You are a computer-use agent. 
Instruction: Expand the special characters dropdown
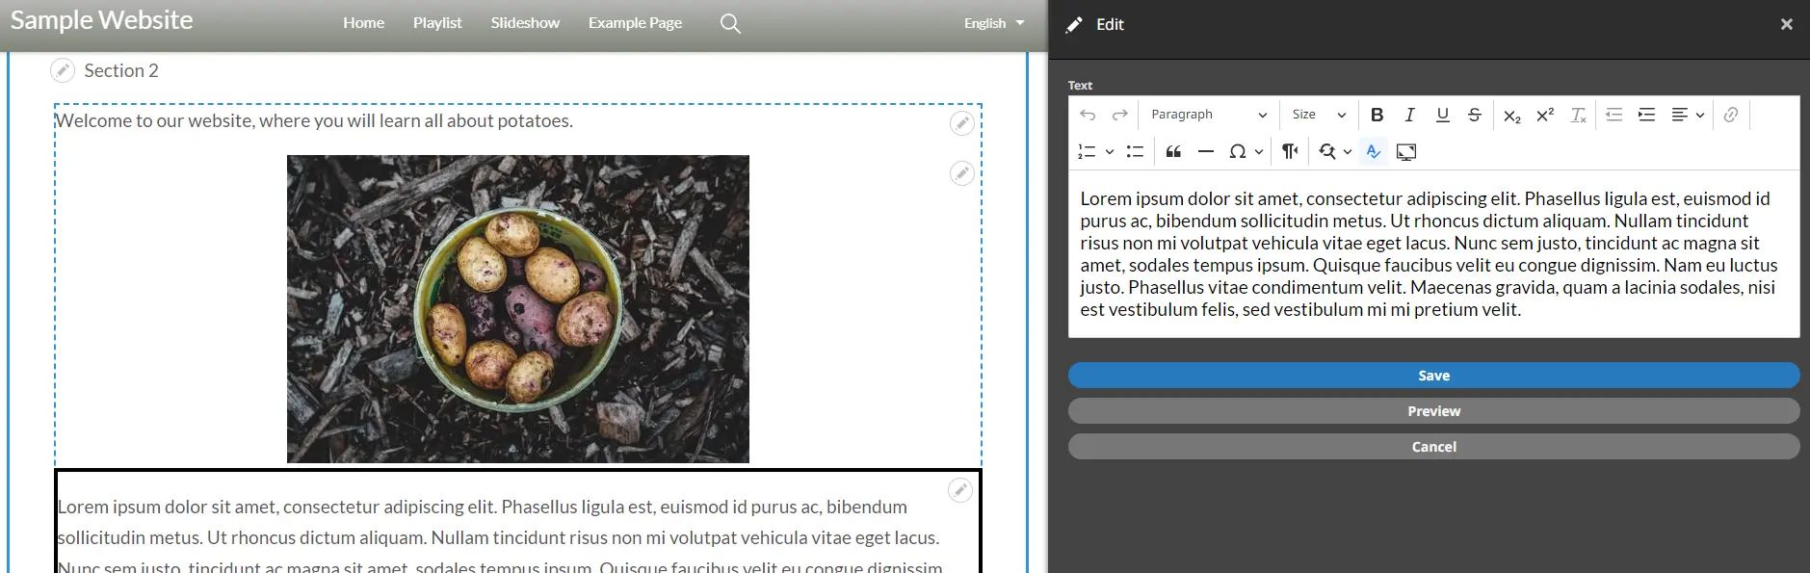pyautogui.click(x=1258, y=151)
